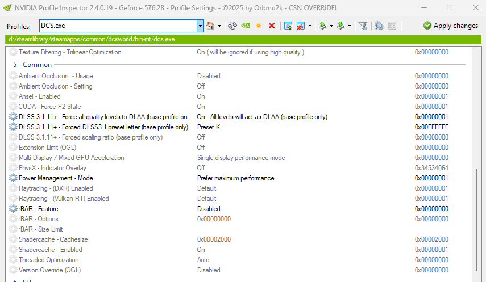Click gear icon beside Extension Limit (OGL)
The height and width of the screenshot is (282, 486).
click(x=13, y=148)
